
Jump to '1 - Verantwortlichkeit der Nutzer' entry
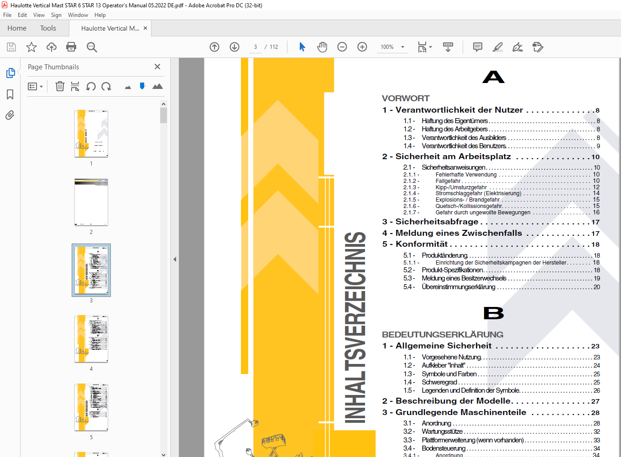click(491, 110)
